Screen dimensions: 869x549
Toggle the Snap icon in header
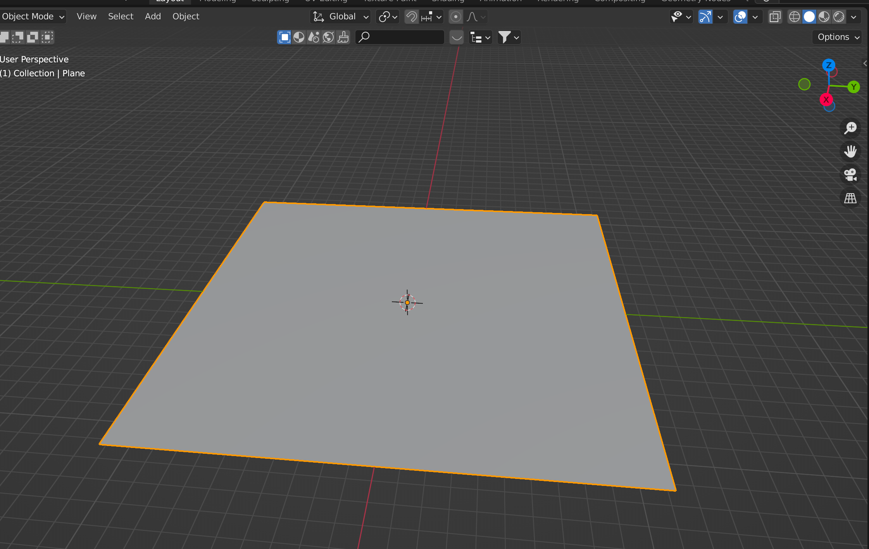[x=412, y=17]
